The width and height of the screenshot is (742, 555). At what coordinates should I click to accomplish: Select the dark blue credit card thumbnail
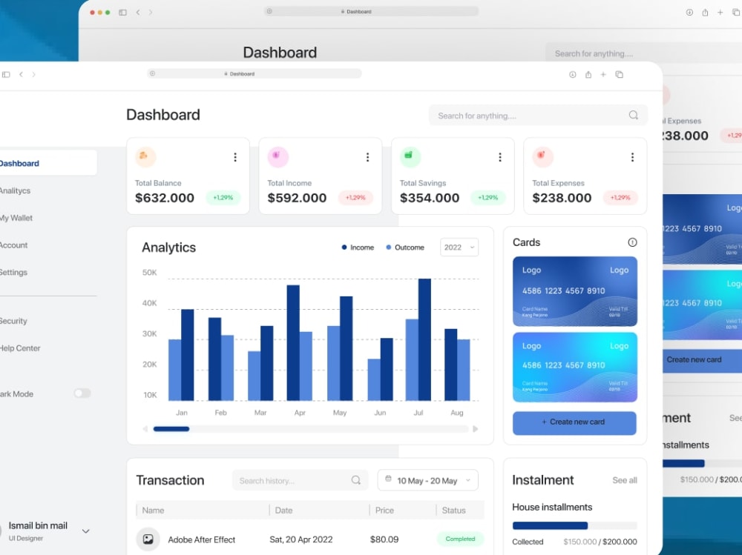coord(575,291)
